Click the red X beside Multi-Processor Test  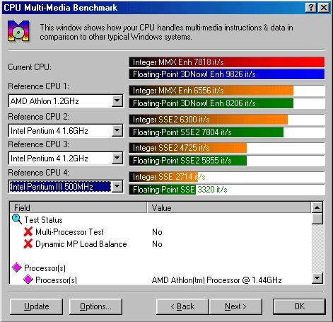28,231
